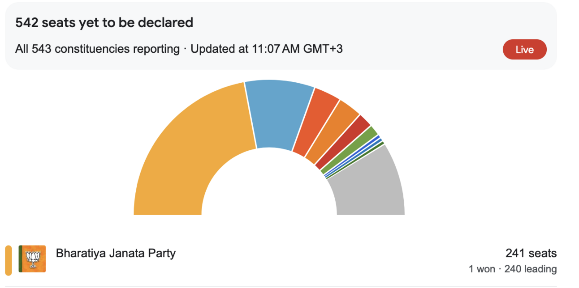The image size is (579, 288).
Task: Select the light blue chart segment
Action: click(278, 114)
